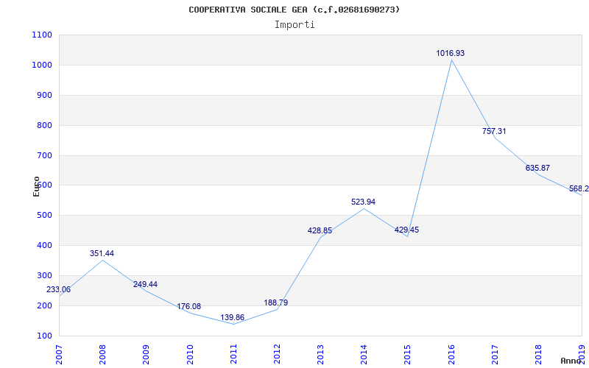Screen dimensions: 589x368
Task: Click y-axis tick 100
Action: (45, 336)
